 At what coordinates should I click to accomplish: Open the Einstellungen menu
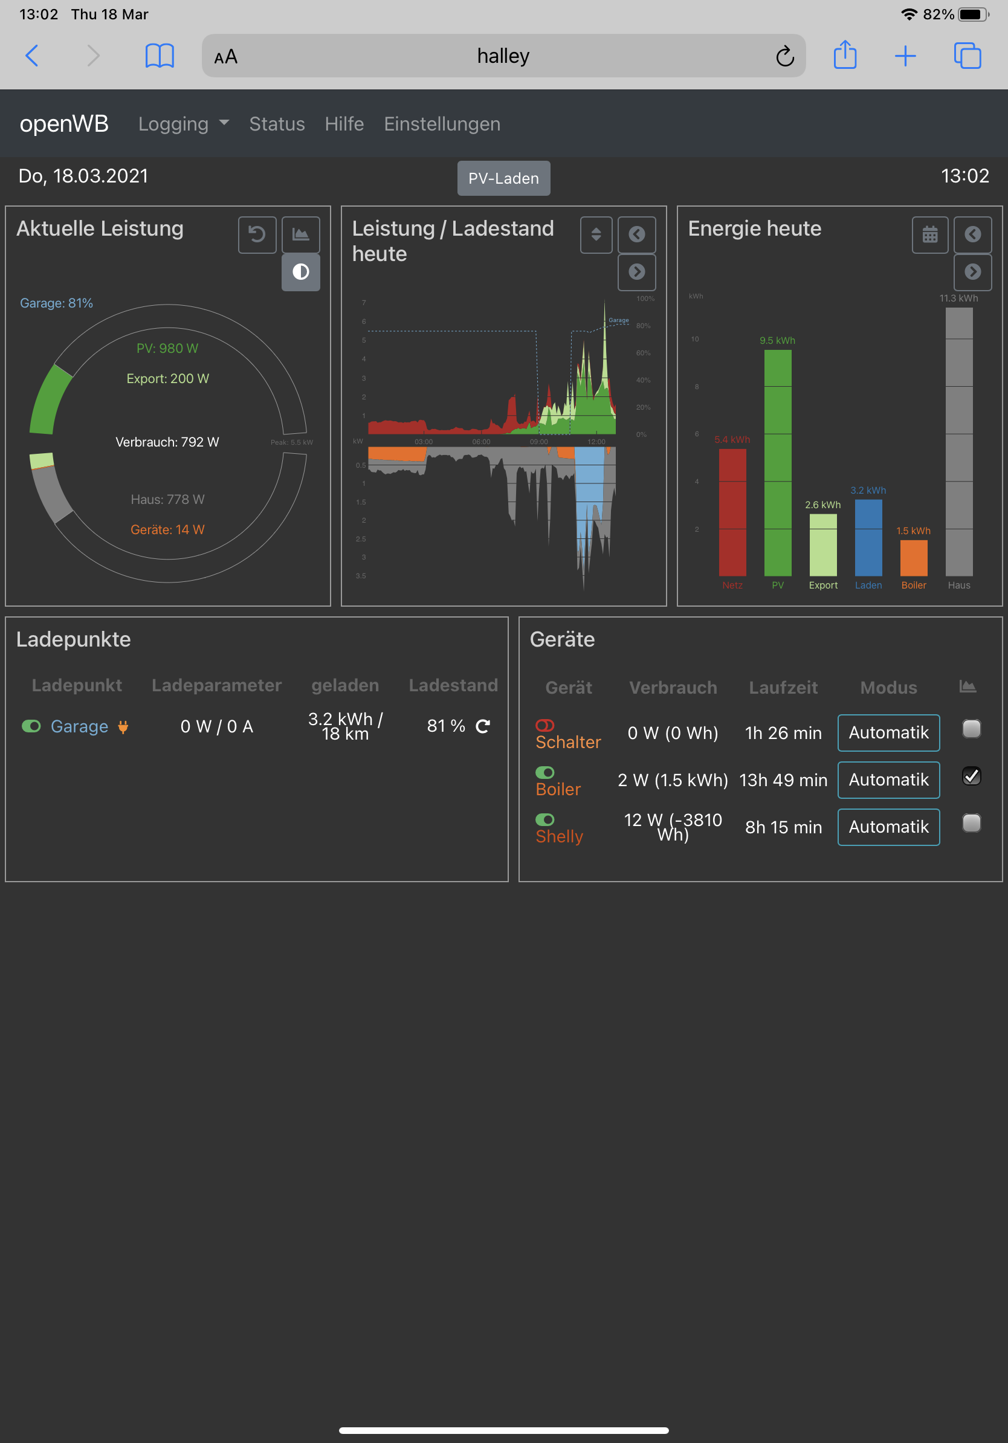pyautogui.click(x=442, y=124)
